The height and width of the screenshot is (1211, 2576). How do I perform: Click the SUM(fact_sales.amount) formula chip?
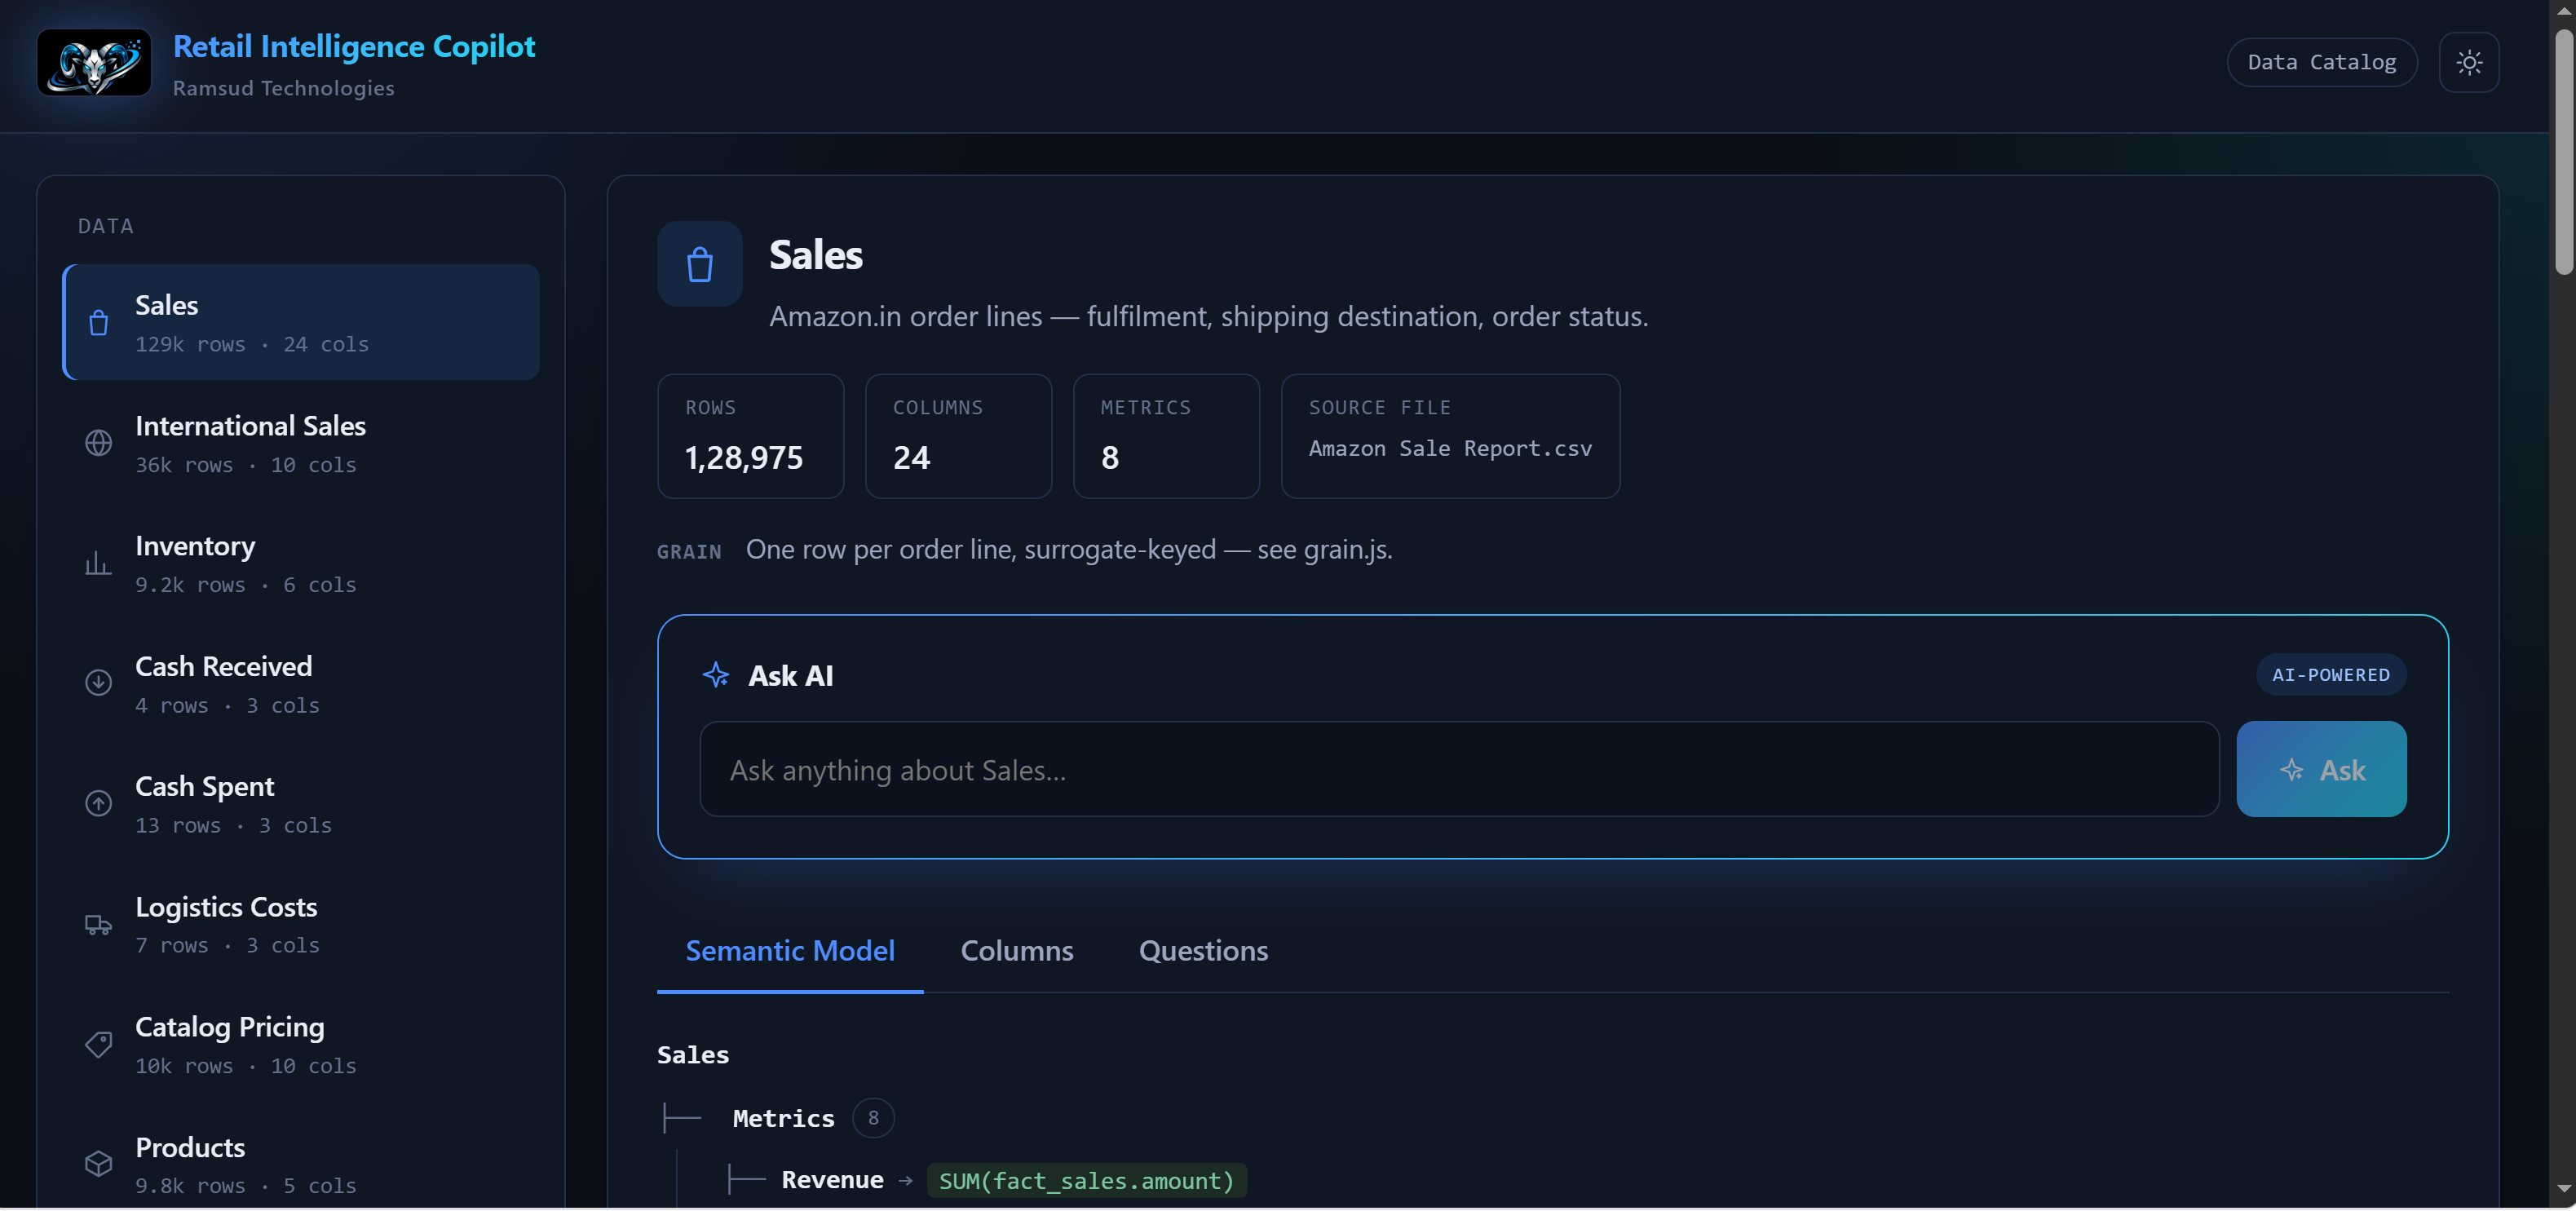1086,1180
